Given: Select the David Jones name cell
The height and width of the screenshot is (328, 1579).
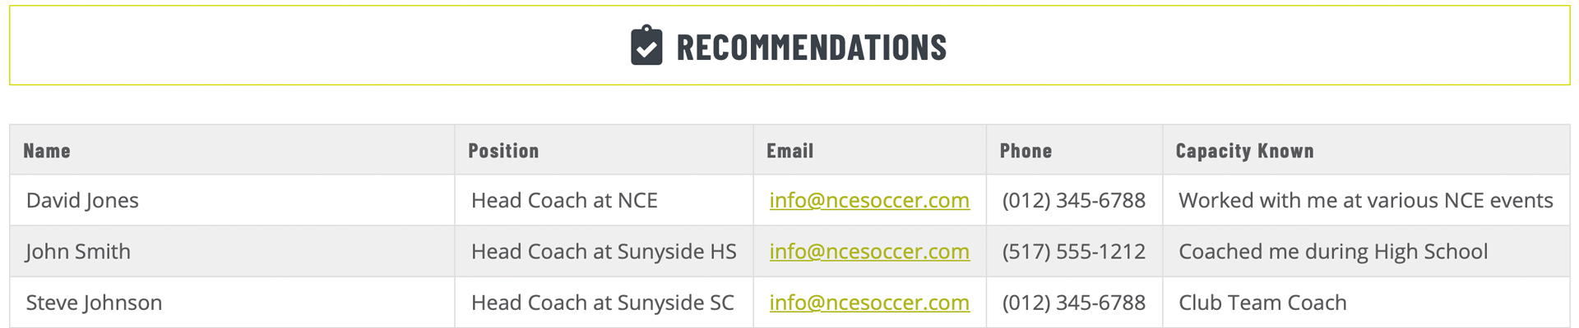Looking at the screenshot, I should pos(232,200).
